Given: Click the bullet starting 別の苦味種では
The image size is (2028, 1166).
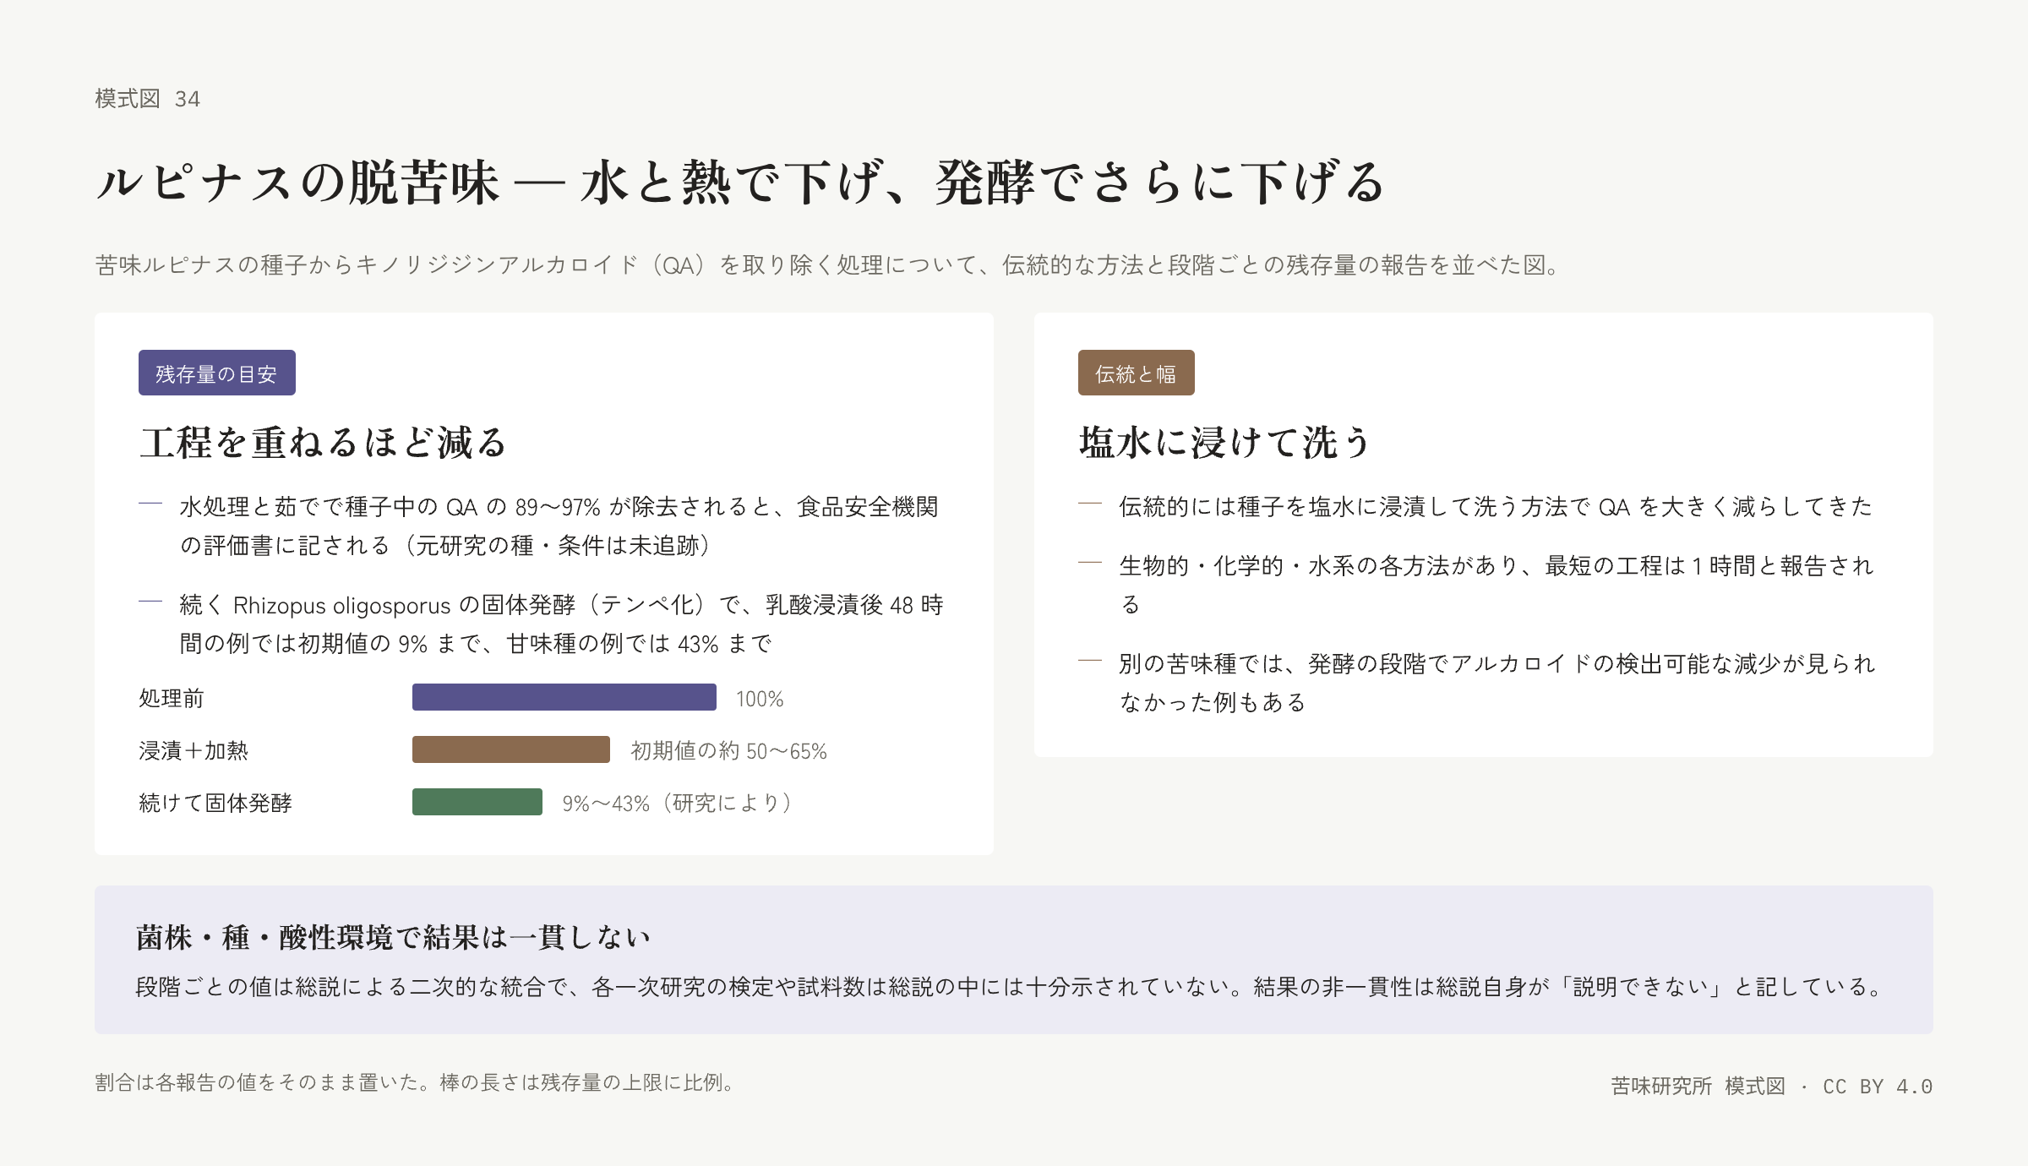Looking at the screenshot, I should click(x=1497, y=683).
